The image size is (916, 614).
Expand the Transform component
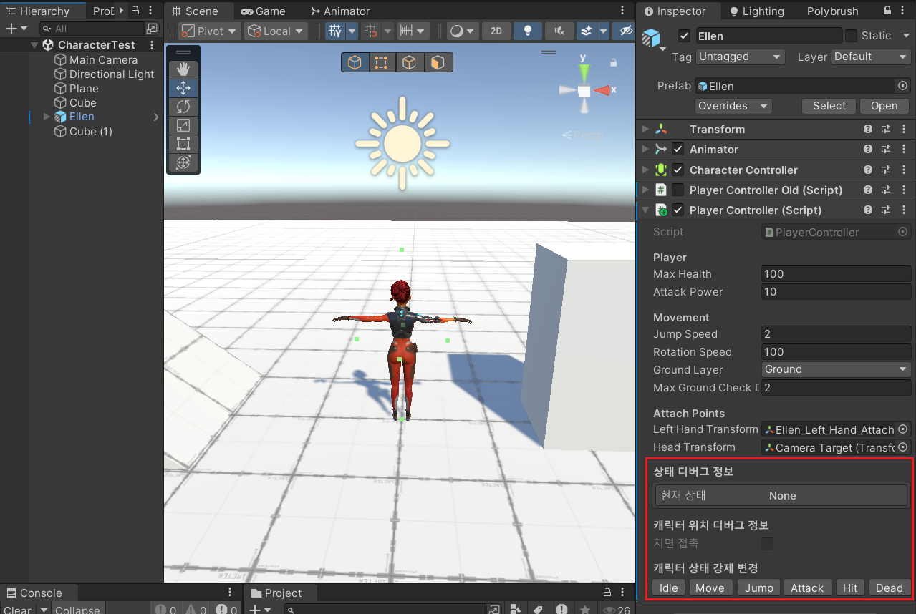pos(645,129)
